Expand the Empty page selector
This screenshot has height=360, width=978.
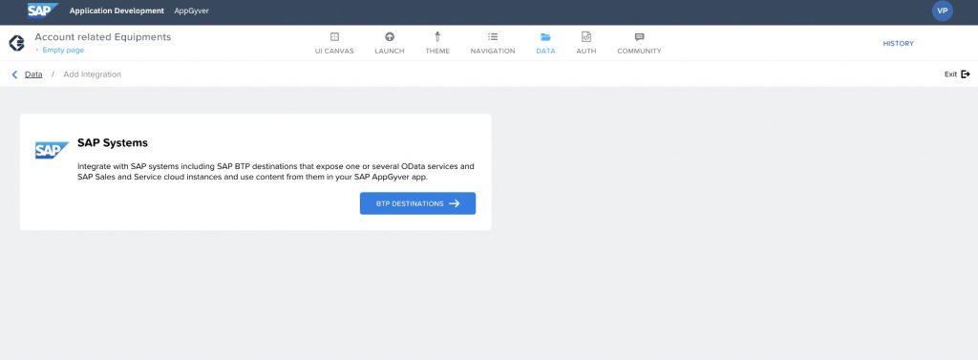point(59,50)
